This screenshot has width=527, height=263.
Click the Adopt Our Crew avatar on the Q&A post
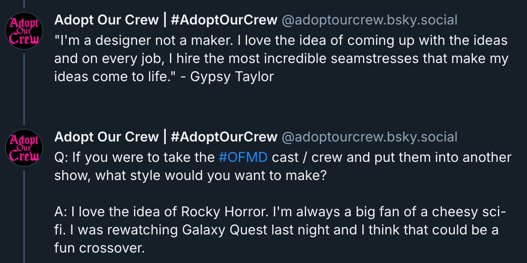pyautogui.click(x=24, y=148)
